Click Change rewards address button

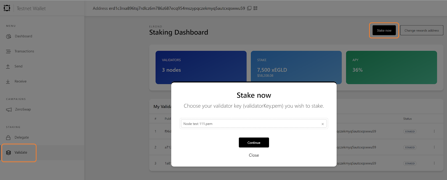[422, 30]
